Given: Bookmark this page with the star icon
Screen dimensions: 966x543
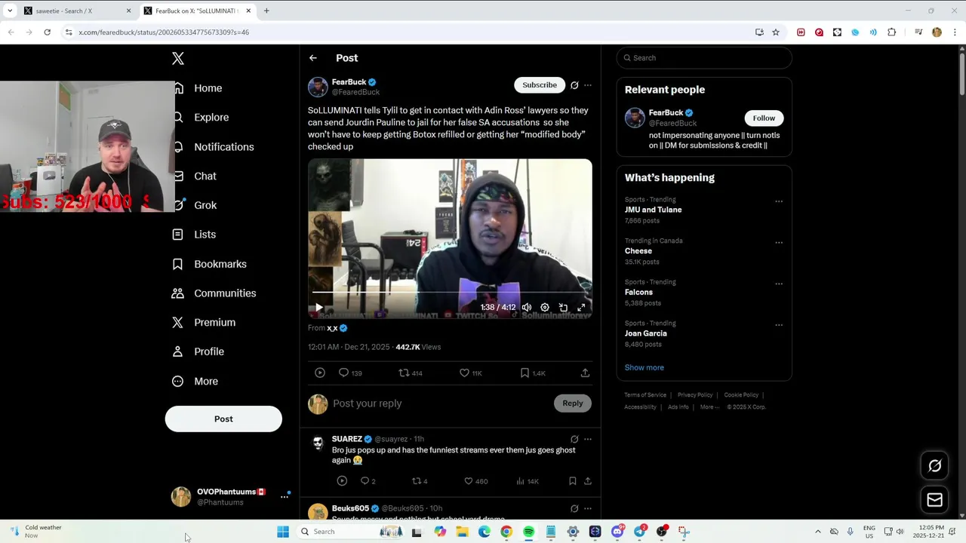Looking at the screenshot, I should [776, 32].
